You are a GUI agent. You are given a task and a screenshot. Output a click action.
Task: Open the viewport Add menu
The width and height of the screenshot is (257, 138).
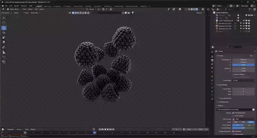point(36,9)
